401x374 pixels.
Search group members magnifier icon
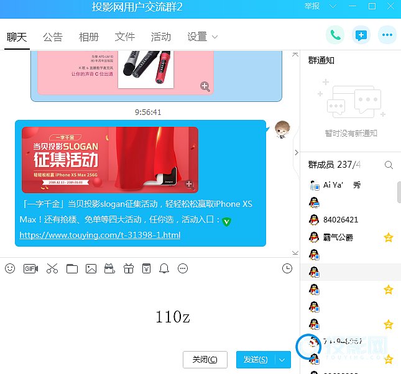(x=389, y=165)
